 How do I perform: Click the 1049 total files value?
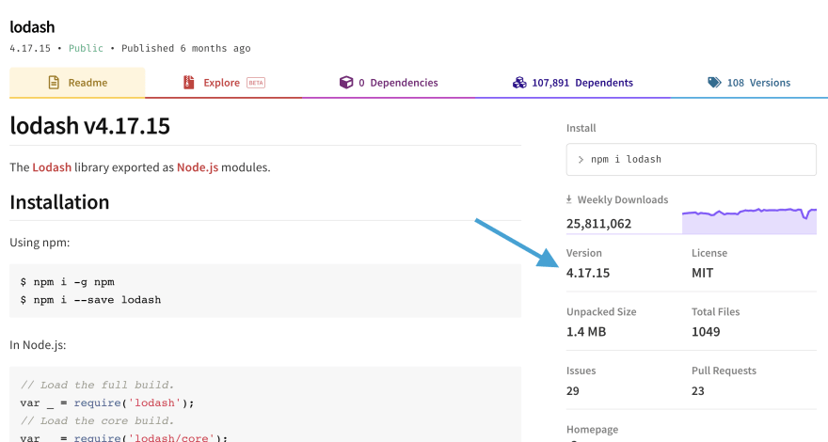coord(706,332)
